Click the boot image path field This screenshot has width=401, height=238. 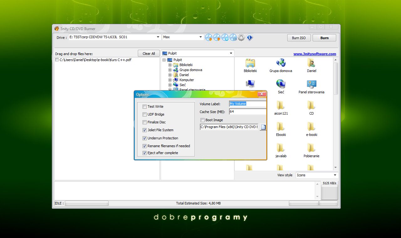click(x=229, y=127)
